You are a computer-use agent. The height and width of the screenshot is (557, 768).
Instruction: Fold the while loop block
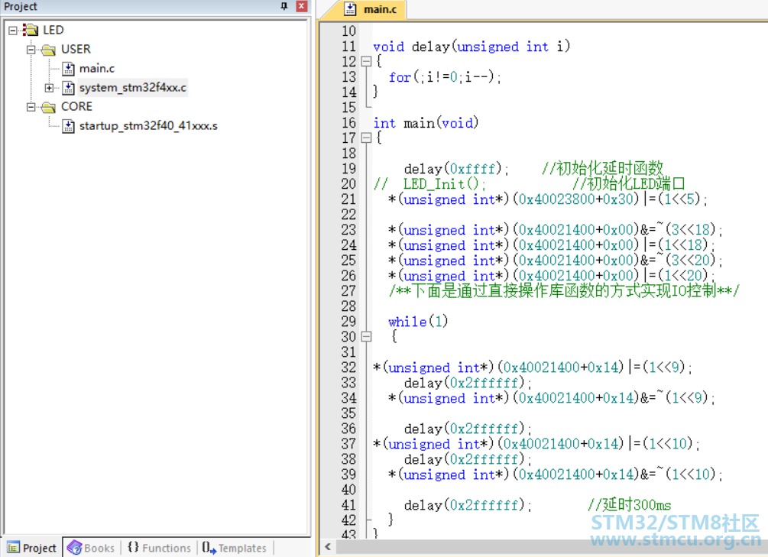click(x=366, y=336)
